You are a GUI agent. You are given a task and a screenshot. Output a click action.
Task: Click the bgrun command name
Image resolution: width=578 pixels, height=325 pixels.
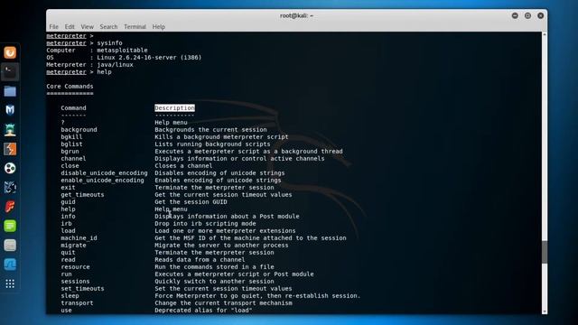click(x=70, y=152)
